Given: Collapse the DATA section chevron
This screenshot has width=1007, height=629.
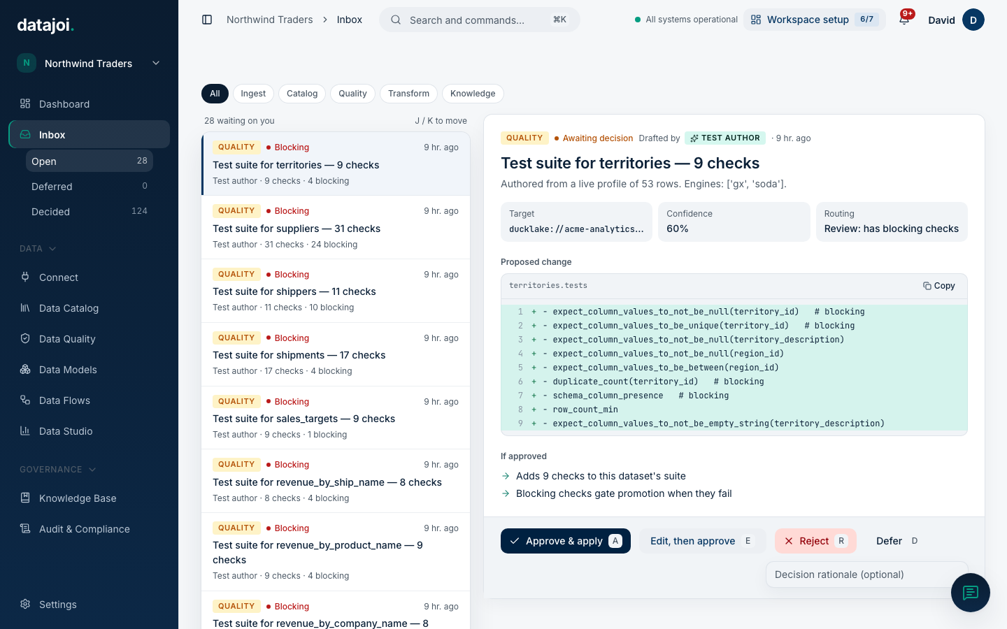Looking at the screenshot, I should (52, 249).
